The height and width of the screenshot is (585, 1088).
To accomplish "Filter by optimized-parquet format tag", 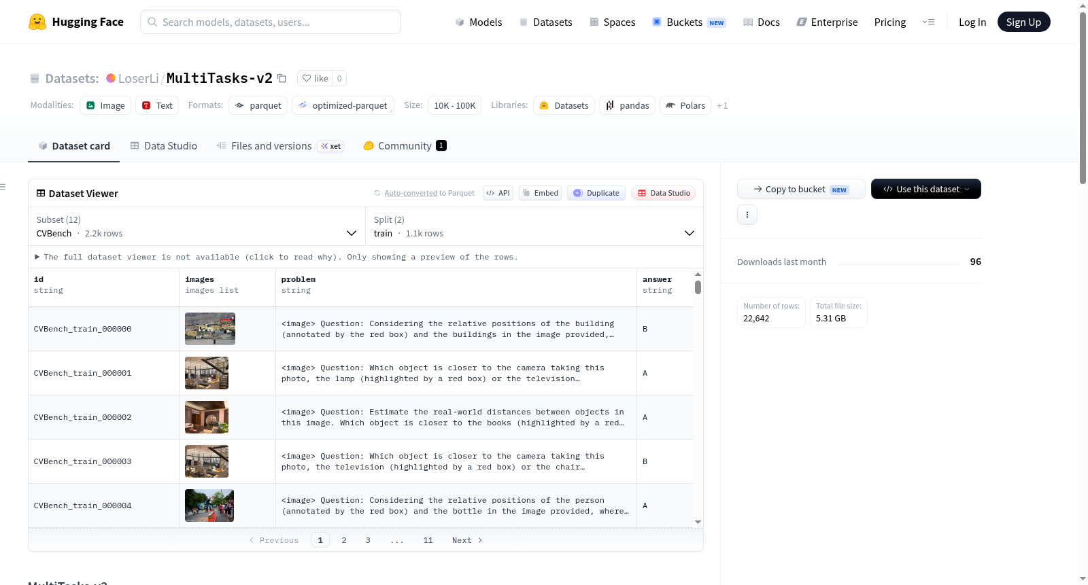I will click(343, 105).
